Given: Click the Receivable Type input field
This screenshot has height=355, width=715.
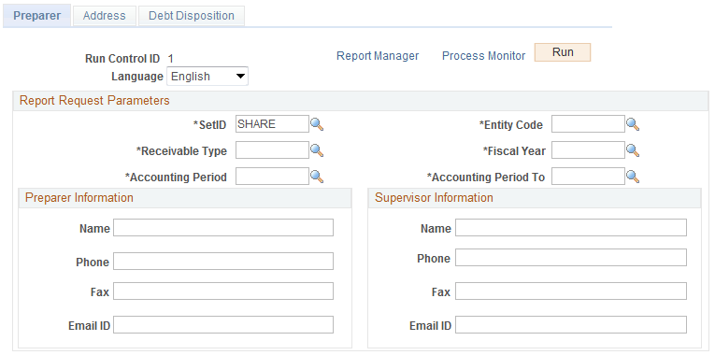Looking at the screenshot, I should (x=272, y=149).
